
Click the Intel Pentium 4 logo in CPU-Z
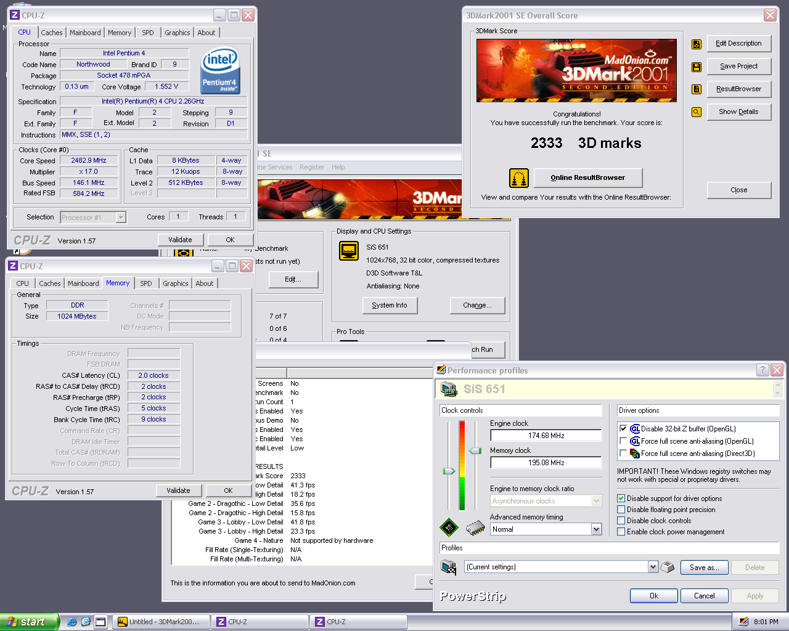(221, 71)
